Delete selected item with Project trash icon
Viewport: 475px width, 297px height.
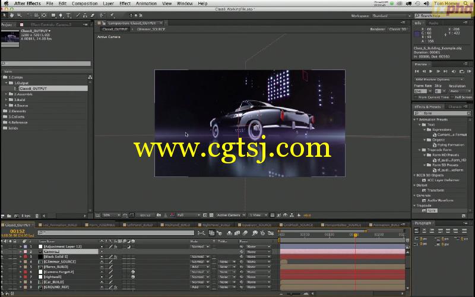(x=37, y=216)
